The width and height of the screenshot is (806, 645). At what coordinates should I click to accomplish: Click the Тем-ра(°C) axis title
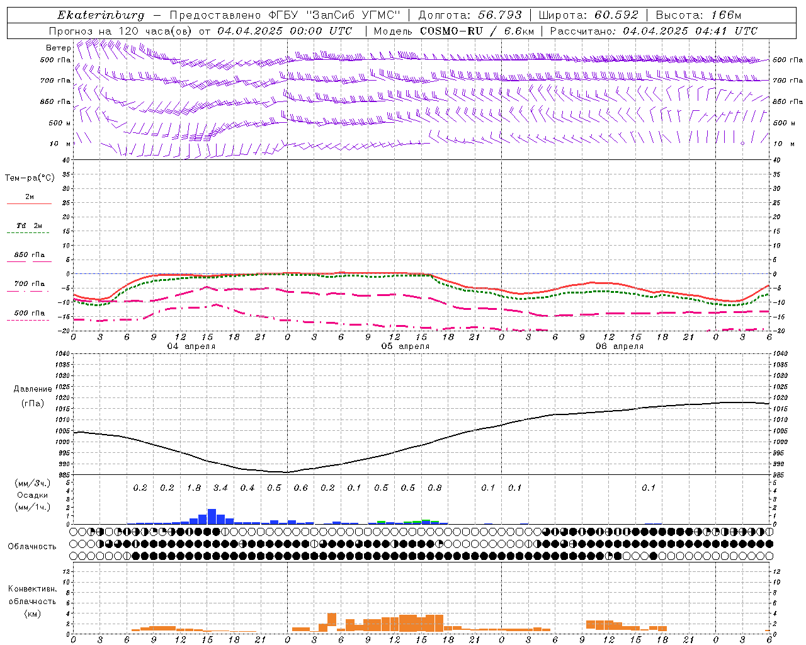tap(30, 178)
